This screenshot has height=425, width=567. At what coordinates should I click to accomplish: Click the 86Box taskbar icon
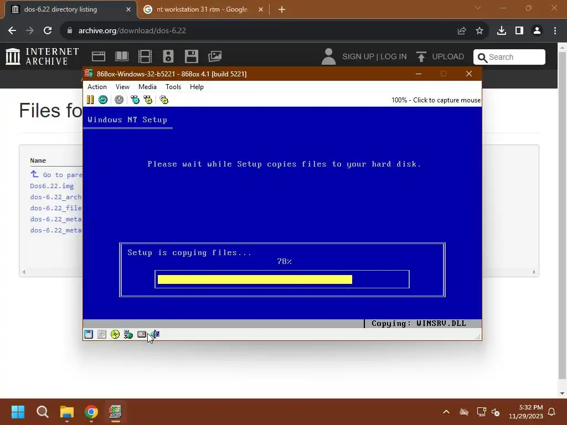click(116, 412)
